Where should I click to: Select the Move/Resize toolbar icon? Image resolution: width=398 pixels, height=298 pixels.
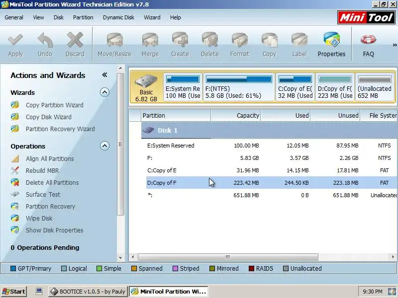point(114,40)
